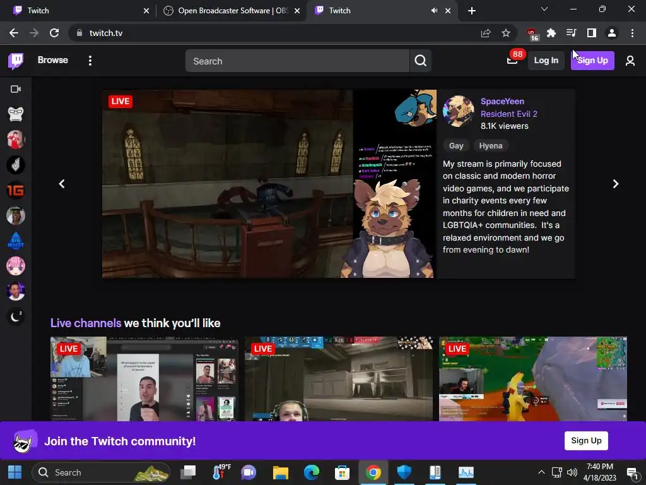Screen dimensions: 646x485
Task: Open the sidebar channel with glasses-and-mustache avatar
Action: coord(16,114)
